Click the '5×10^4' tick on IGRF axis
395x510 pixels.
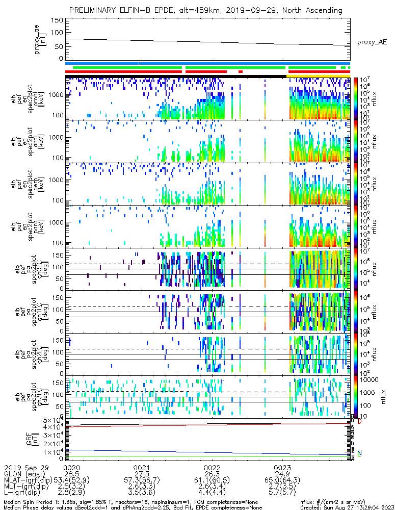click(x=52, y=420)
